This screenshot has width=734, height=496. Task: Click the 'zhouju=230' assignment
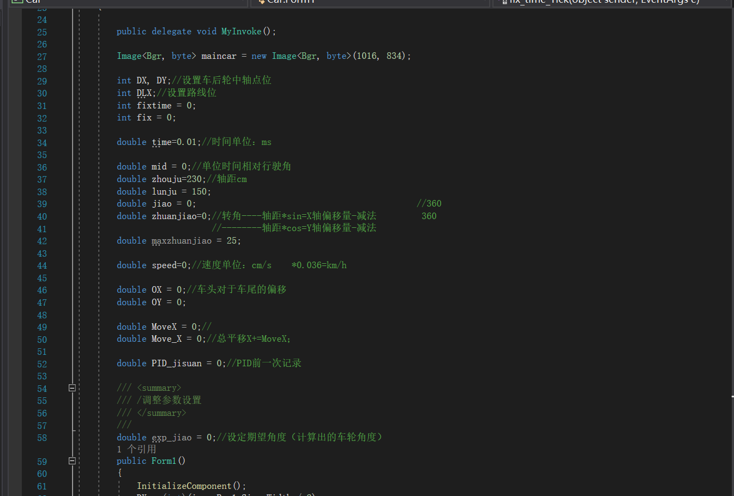177,179
